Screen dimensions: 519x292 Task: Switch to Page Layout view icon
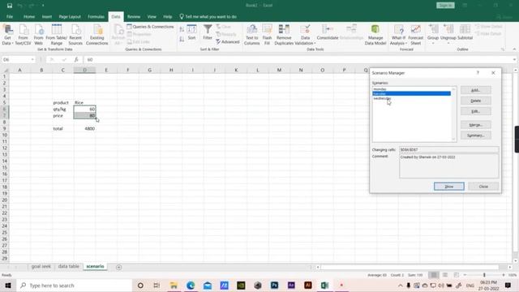[445, 275]
